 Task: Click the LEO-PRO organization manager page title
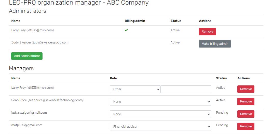(79, 3)
